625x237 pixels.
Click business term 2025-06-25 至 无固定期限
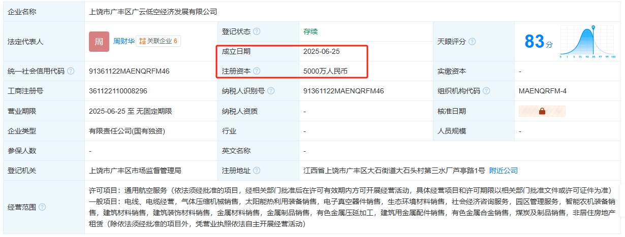(130, 111)
